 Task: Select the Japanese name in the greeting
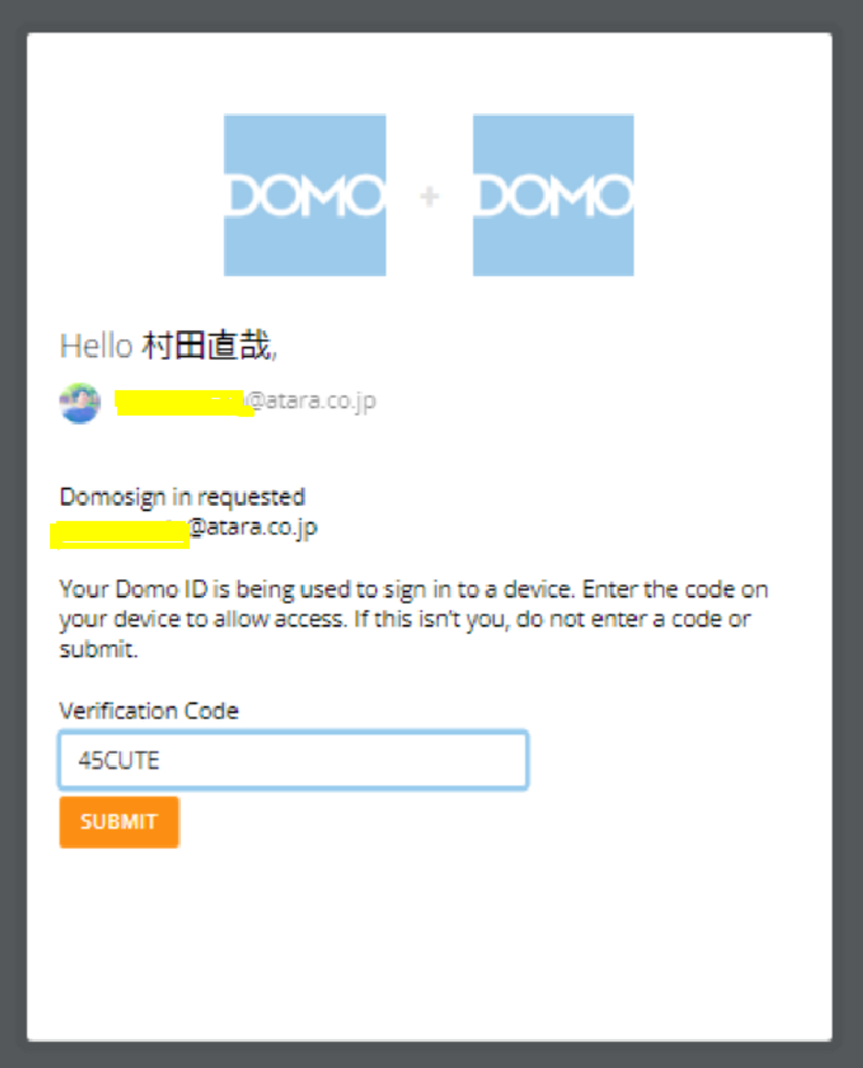tap(207, 345)
